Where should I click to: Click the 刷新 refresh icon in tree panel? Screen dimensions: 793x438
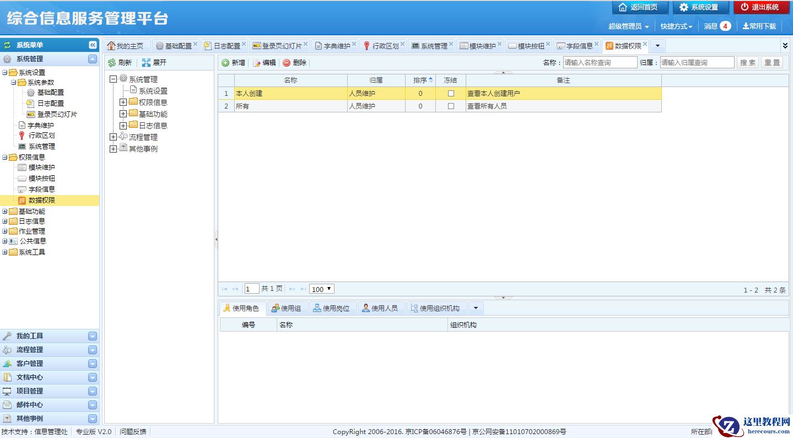[x=112, y=63]
